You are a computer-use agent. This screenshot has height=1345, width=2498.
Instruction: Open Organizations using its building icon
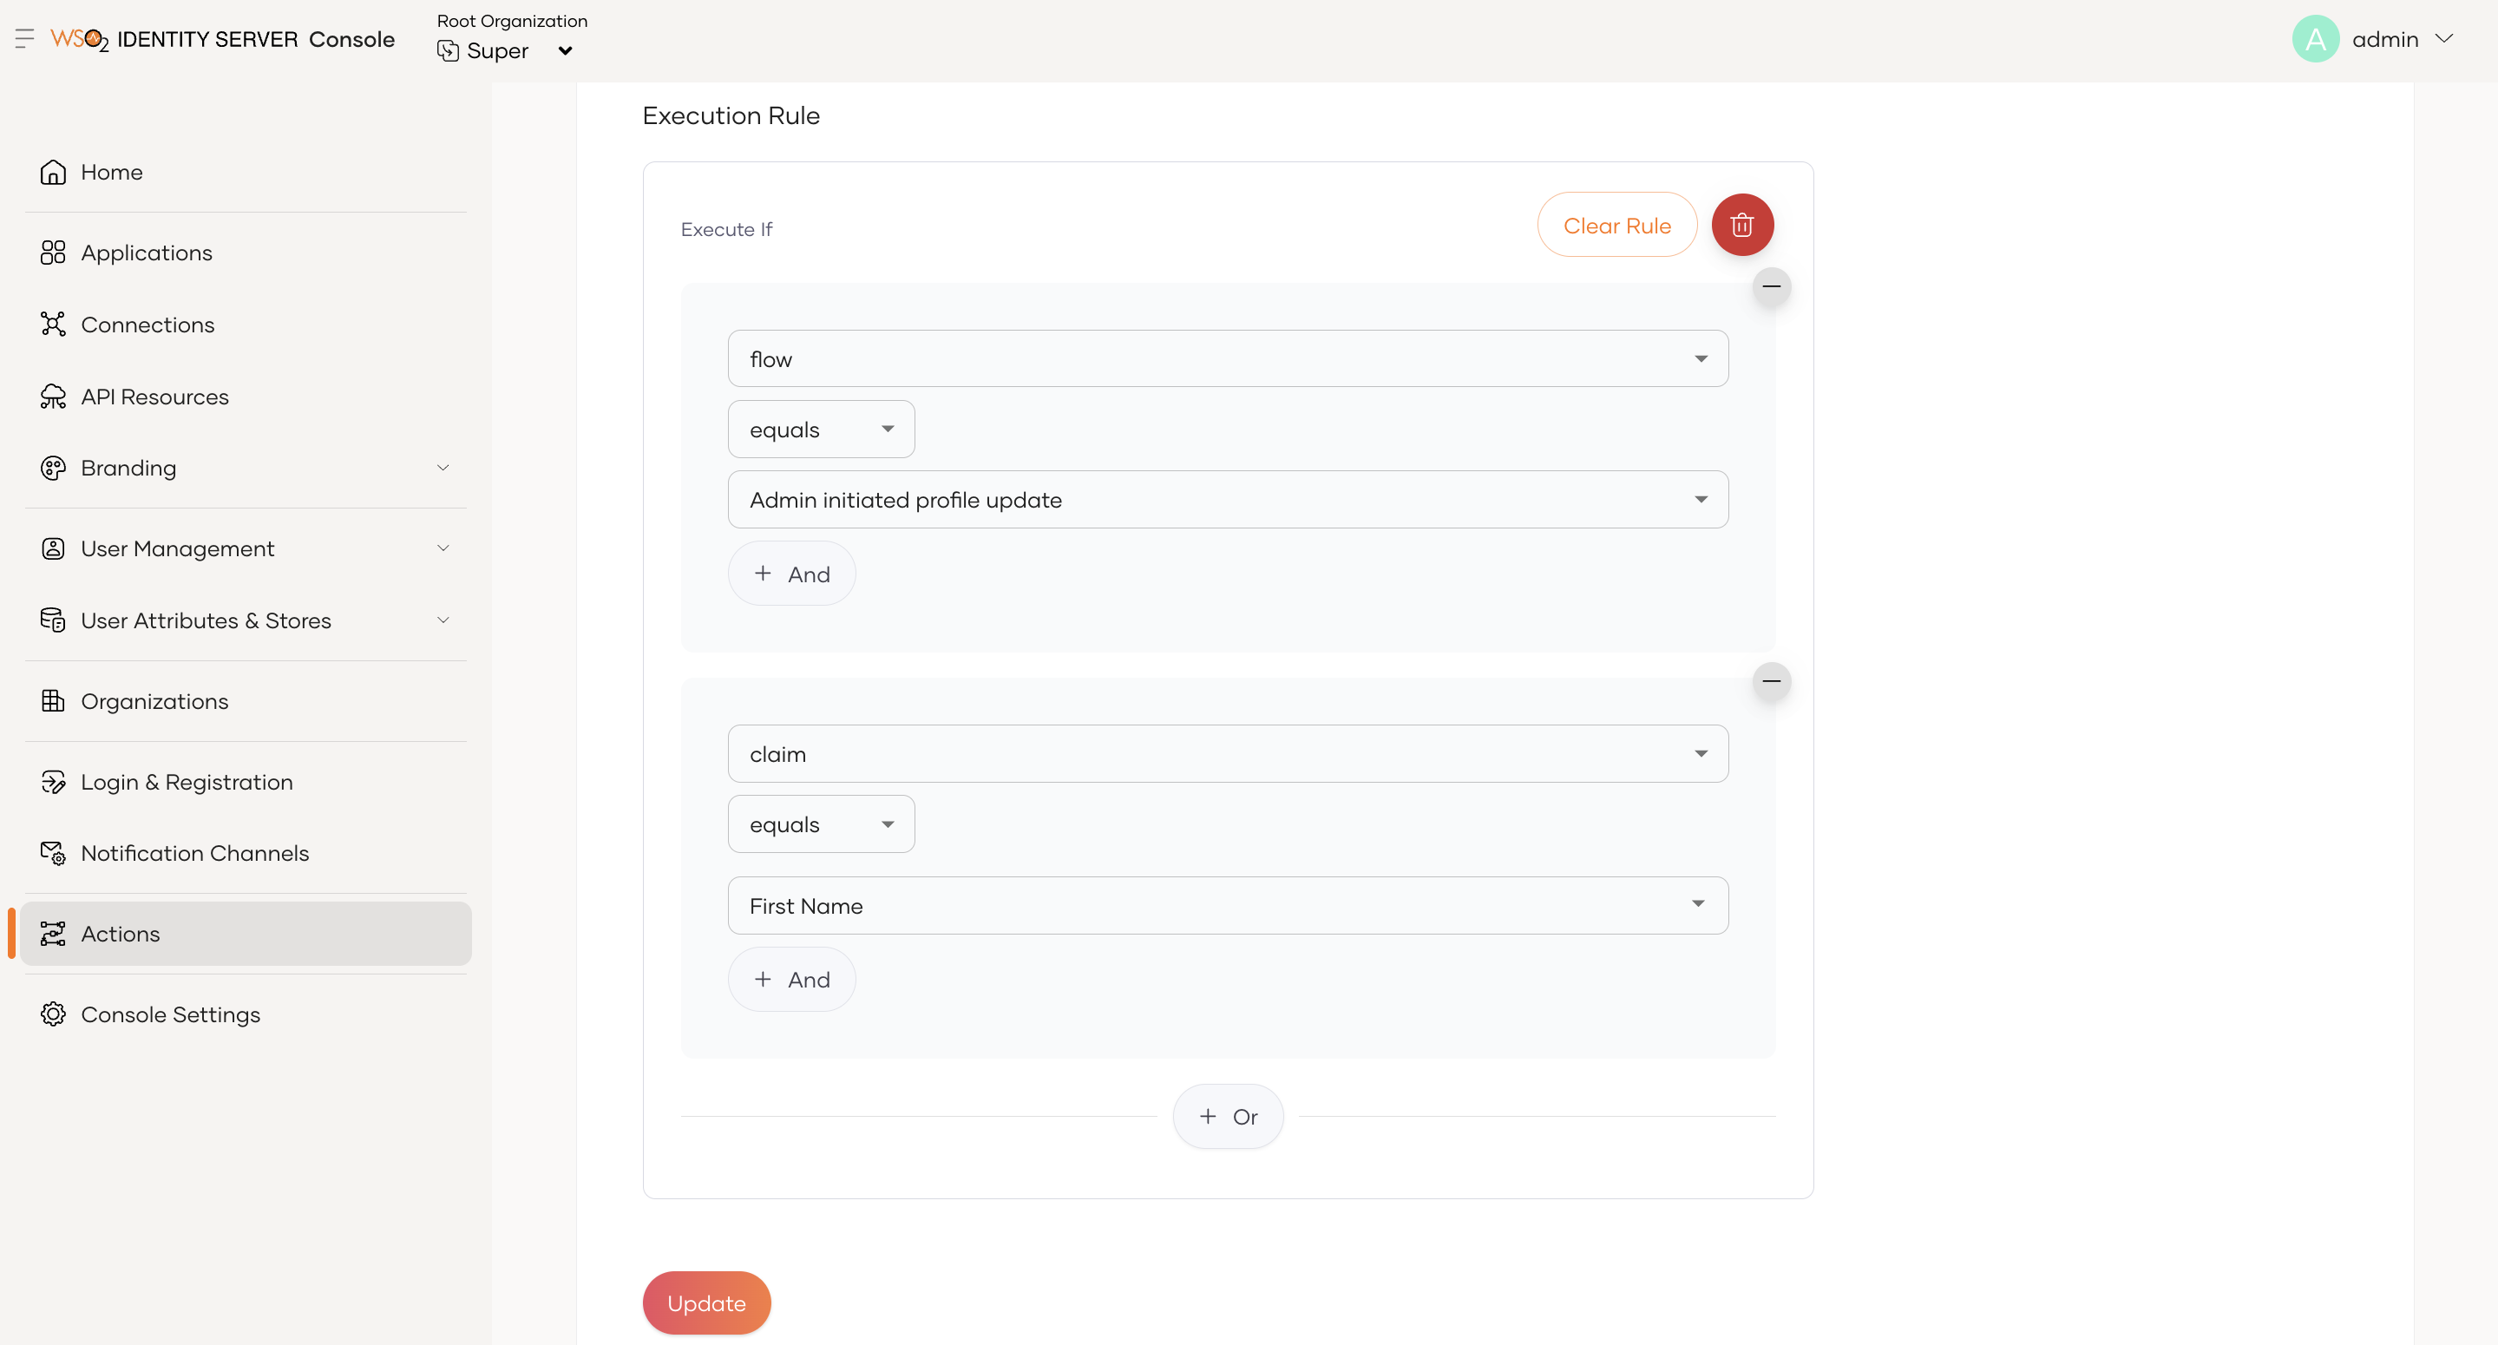tap(53, 700)
